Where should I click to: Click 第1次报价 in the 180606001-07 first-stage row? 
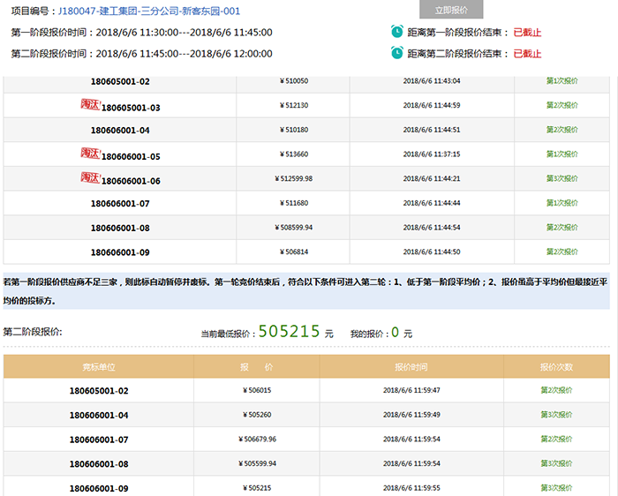(562, 203)
